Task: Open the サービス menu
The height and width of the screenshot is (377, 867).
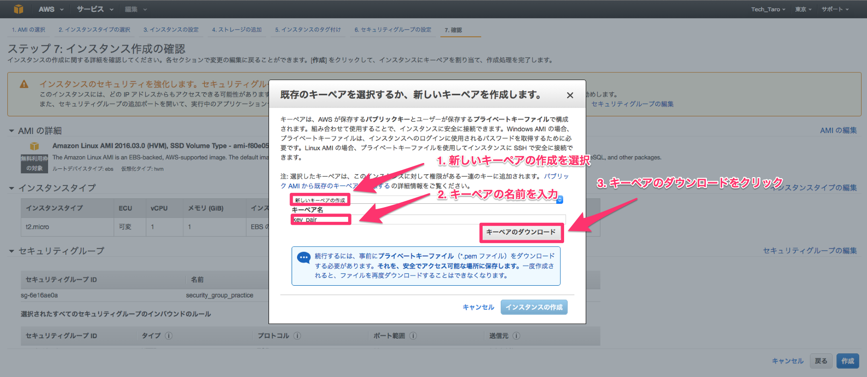Action: tap(95, 9)
